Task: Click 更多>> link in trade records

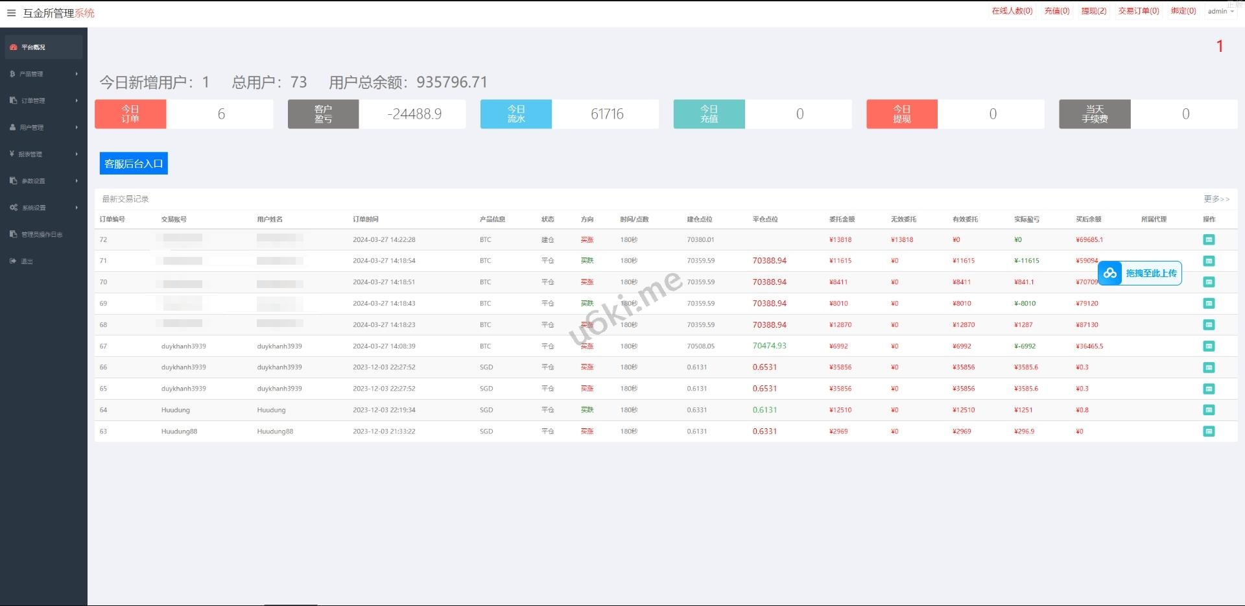Action: 1216,199
